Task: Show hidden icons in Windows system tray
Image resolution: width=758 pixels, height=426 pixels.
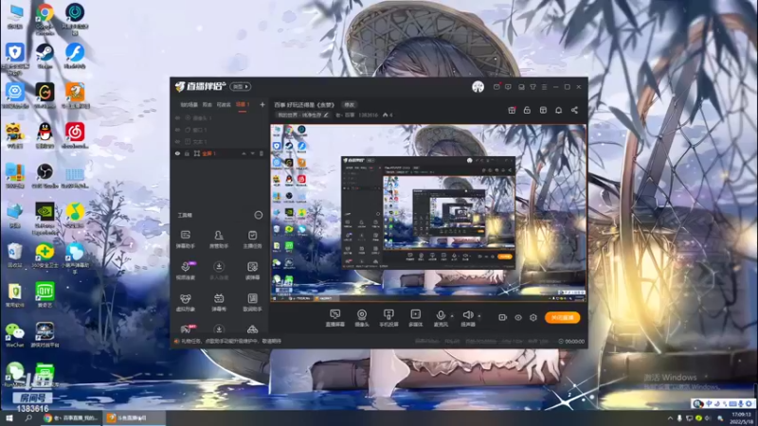Action: point(670,418)
